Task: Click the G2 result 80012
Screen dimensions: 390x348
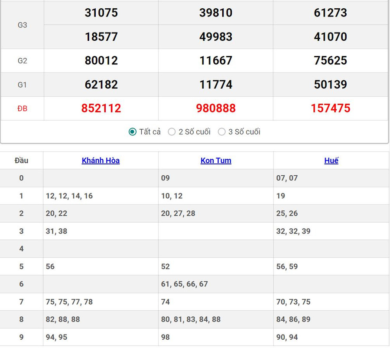Action: click(x=101, y=60)
